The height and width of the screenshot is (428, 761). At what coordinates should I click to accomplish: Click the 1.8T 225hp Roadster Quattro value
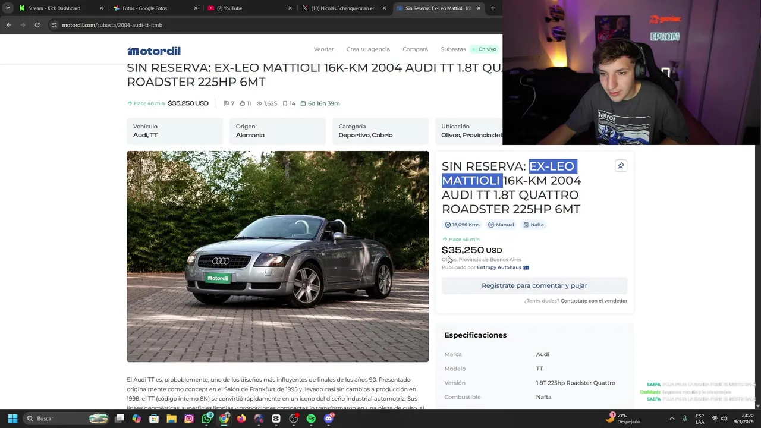576,383
